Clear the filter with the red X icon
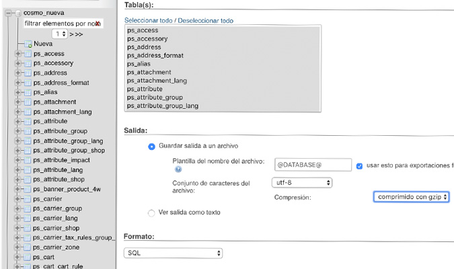Screen dimensions: 454x269 (98, 24)
